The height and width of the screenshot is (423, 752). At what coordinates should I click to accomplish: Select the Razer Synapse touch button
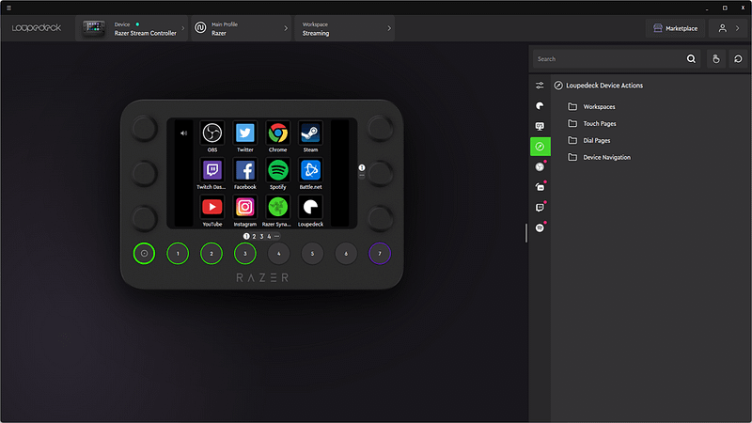click(x=277, y=207)
